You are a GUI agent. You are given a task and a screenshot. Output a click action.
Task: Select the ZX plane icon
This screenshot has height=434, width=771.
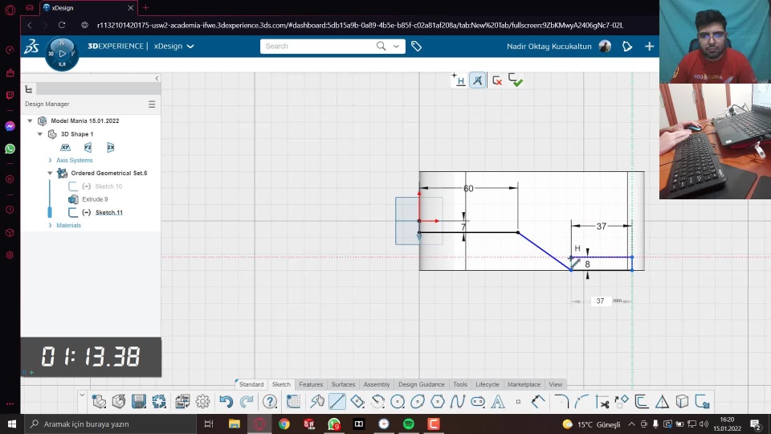111,147
